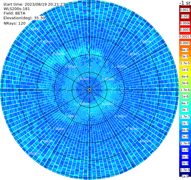This screenshot has width=191, height=180.
Task: Click the 1e-6 colorbar tick
Action: [185, 96]
